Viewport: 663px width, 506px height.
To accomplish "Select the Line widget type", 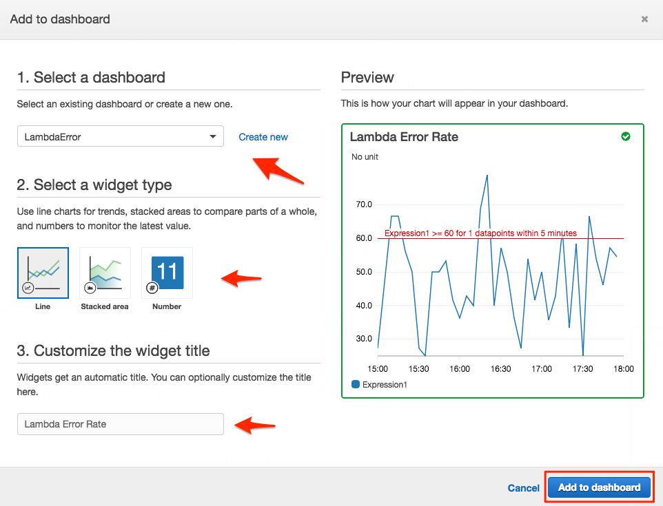I will (x=43, y=273).
